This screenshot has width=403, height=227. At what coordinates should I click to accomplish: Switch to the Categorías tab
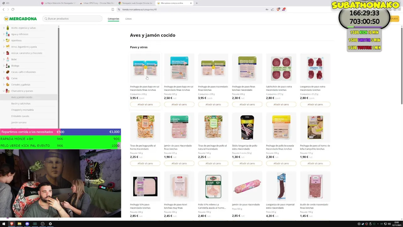click(x=113, y=19)
